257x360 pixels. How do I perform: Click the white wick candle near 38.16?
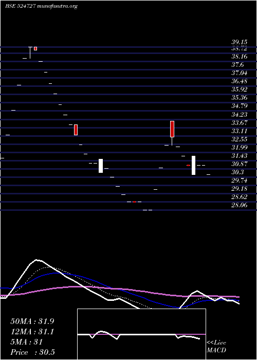coord(30,52)
